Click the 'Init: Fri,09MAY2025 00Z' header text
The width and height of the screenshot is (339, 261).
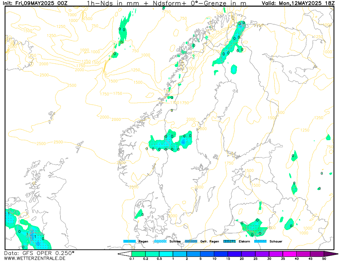click(x=35, y=3)
